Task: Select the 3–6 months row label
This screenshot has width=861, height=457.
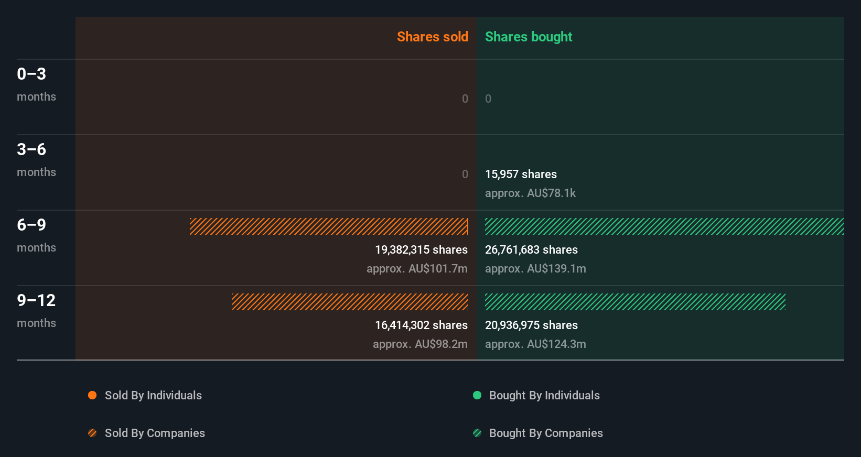Action: tap(36, 160)
